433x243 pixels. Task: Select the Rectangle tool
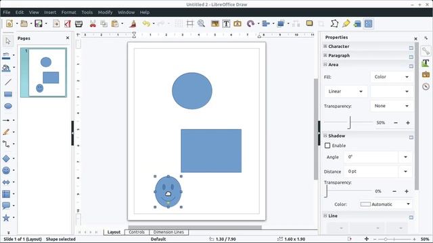pos(8,94)
